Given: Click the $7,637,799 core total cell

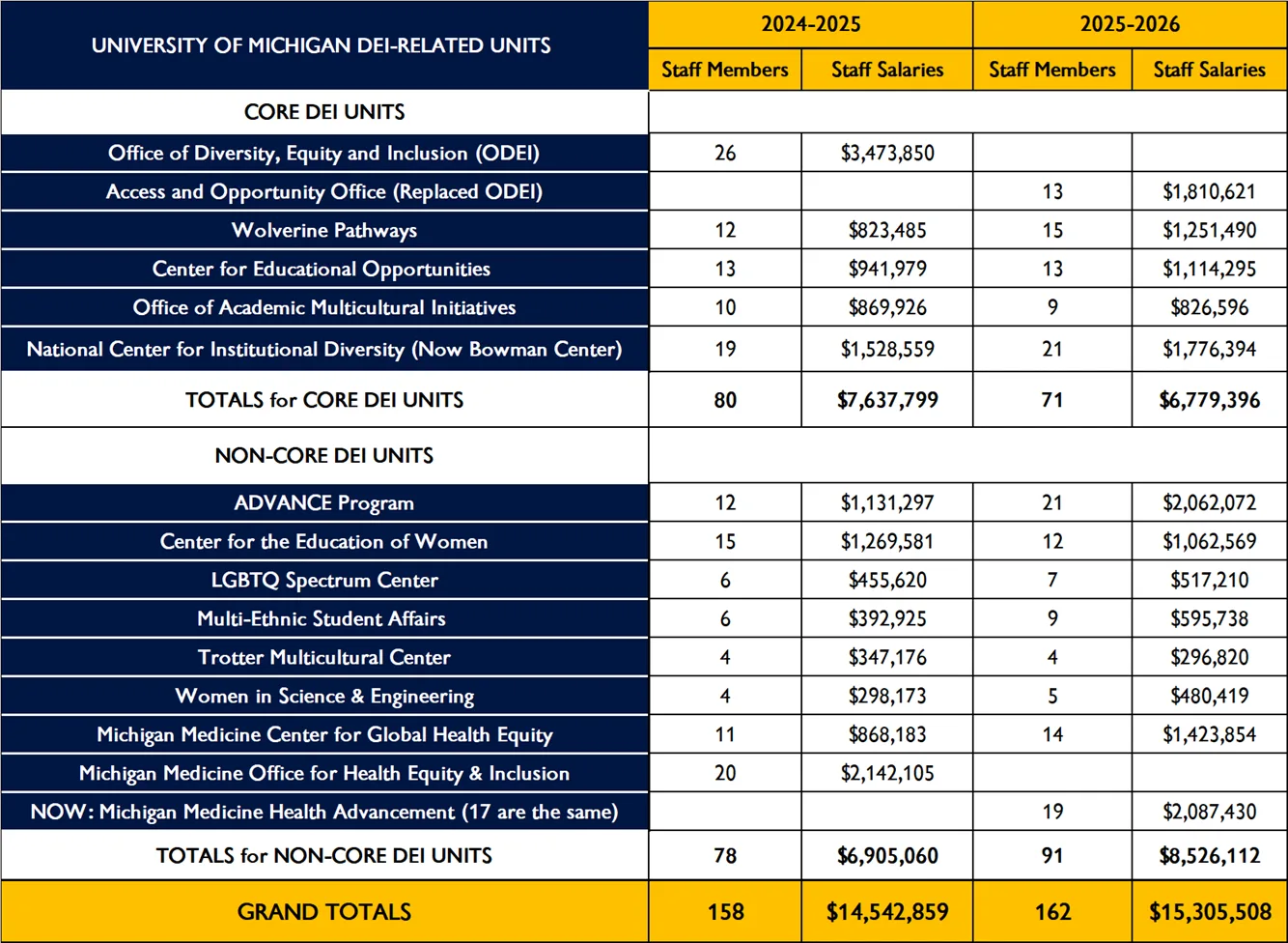Looking at the screenshot, I should pos(887,400).
